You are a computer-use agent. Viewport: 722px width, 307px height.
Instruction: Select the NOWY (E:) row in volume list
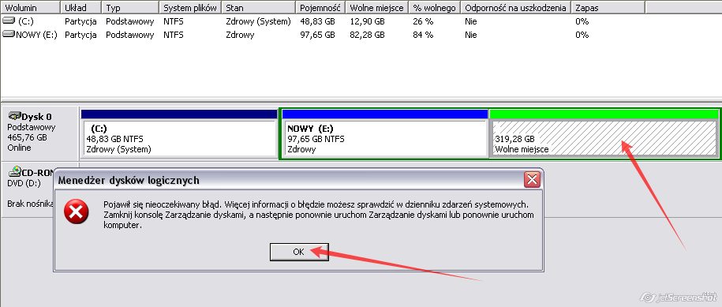322,35
